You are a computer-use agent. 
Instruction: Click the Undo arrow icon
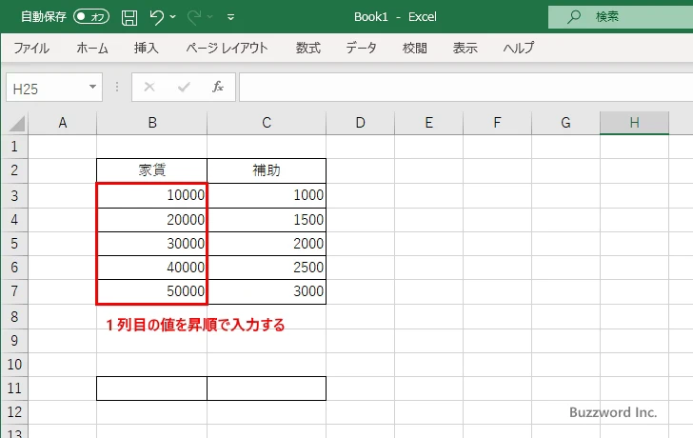pos(156,17)
